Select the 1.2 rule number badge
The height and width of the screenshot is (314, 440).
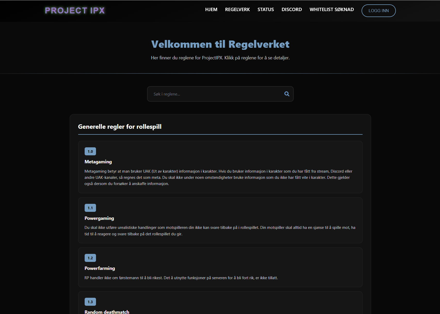tap(90, 258)
